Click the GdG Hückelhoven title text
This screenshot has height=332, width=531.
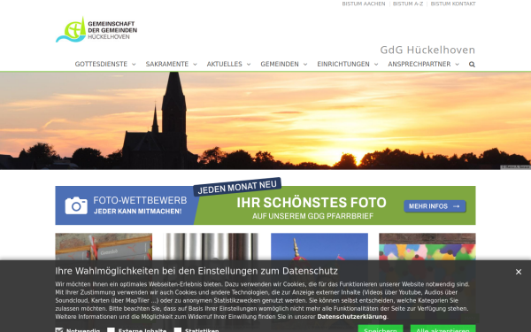[427, 50]
